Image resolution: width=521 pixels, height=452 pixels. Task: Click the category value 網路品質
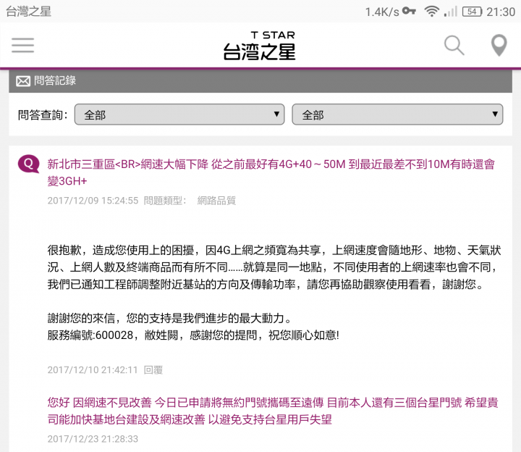tap(216, 201)
